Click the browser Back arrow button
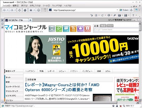 click(x=4, y=10)
